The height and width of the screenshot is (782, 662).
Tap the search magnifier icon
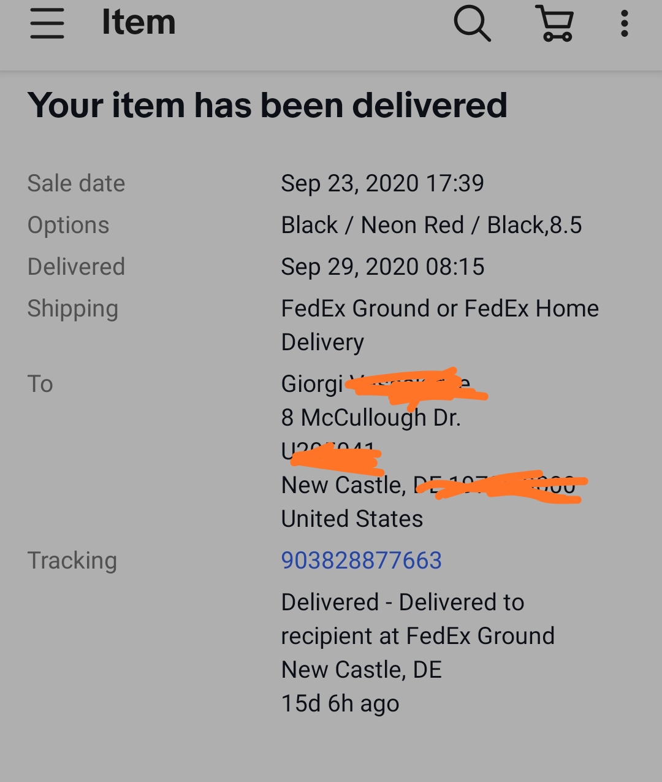click(x=471, y=23)
